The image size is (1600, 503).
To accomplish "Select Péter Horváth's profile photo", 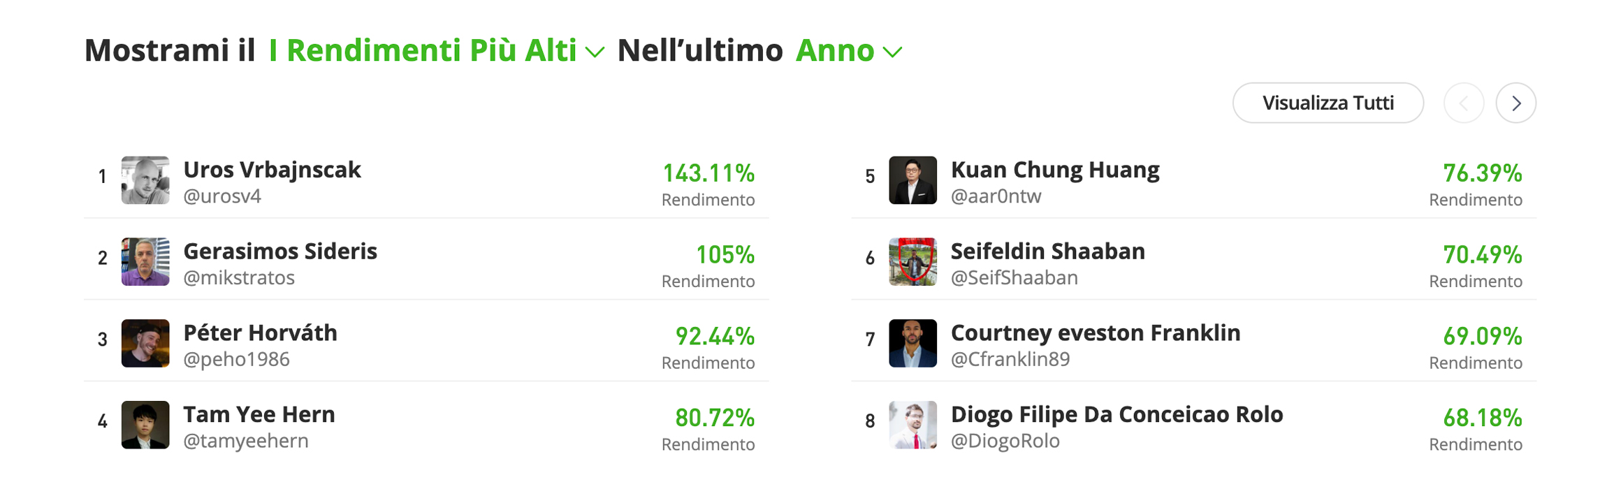I will coord(145,344).
